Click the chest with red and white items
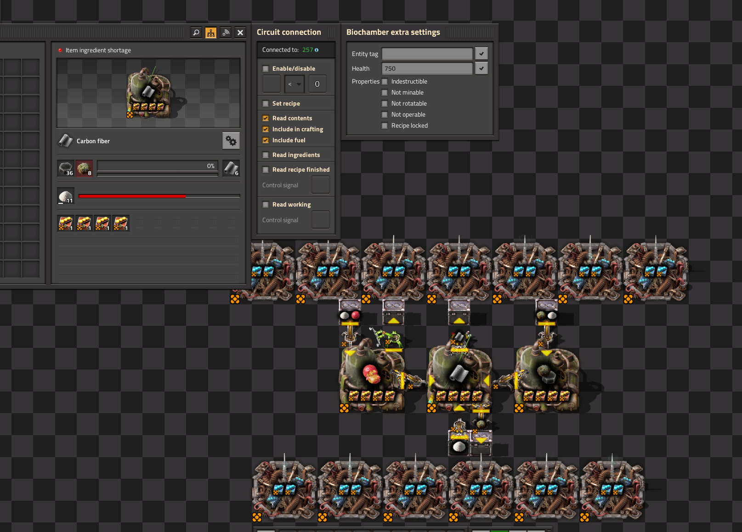The image size is (742, 532). (350, 312)
